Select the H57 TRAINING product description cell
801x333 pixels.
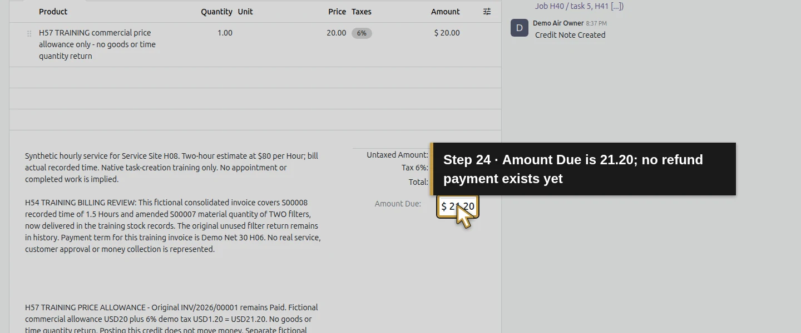click(97, 44)
